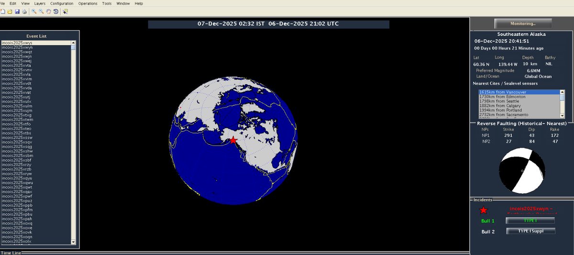Click the Southeastern Alaska region title

coord(521,34)
